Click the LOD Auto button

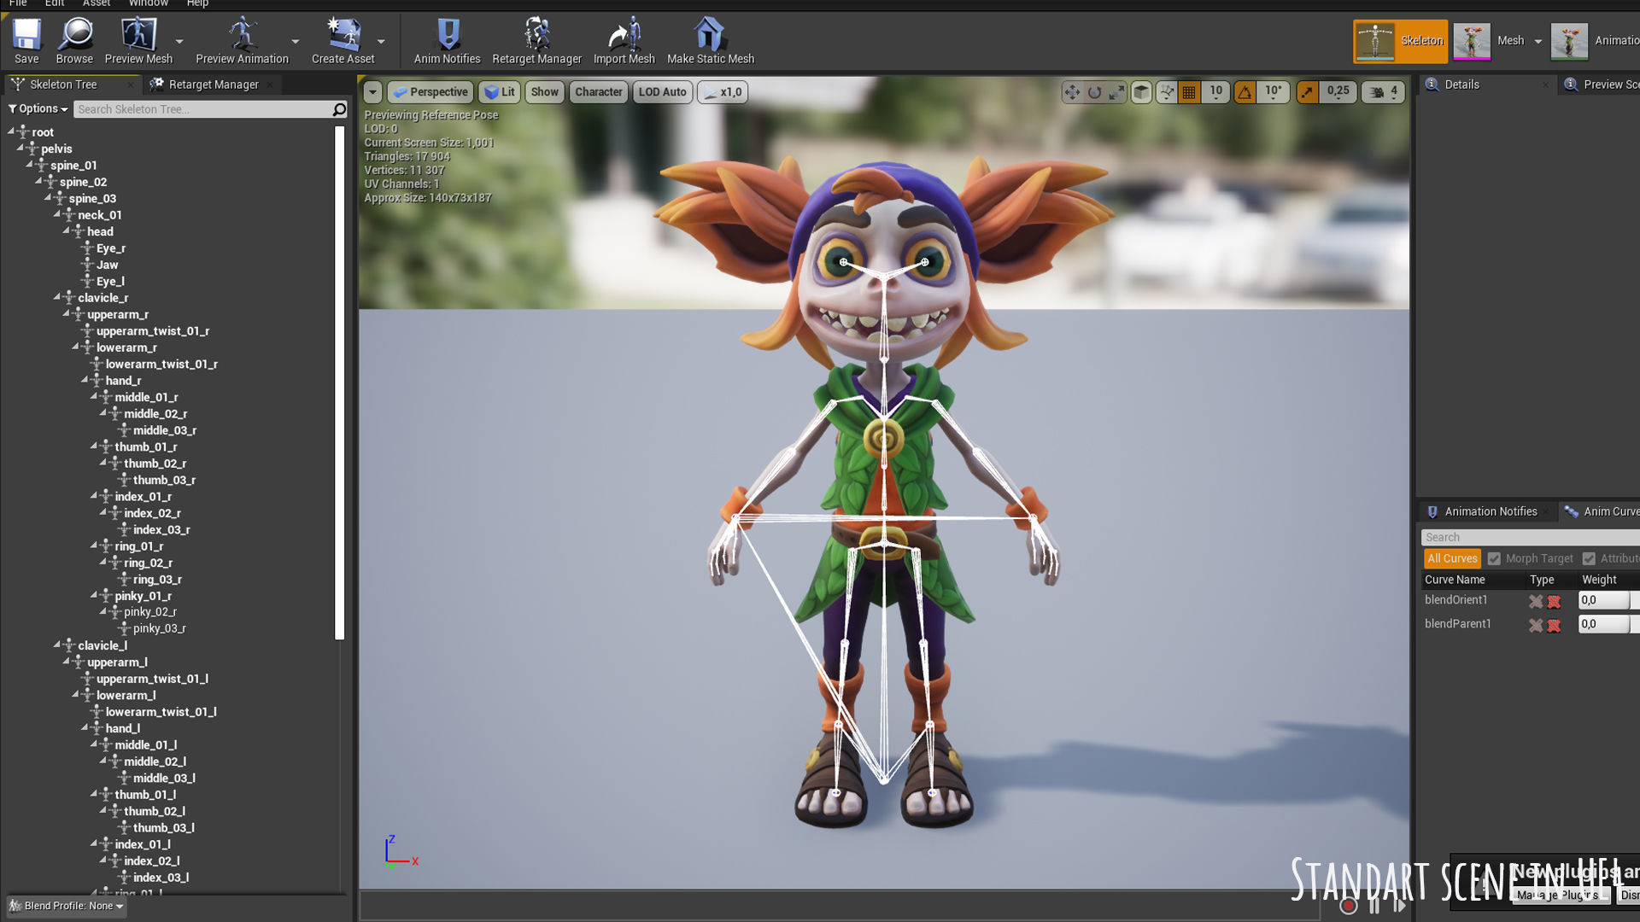click(x=662, y=92)
